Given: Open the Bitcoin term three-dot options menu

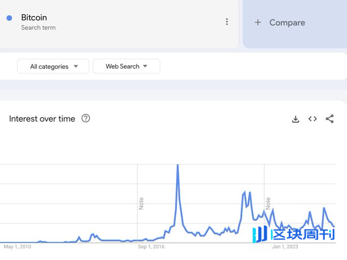Looking at the screenshot, I should pyautogui.click(x=227, y=21).
